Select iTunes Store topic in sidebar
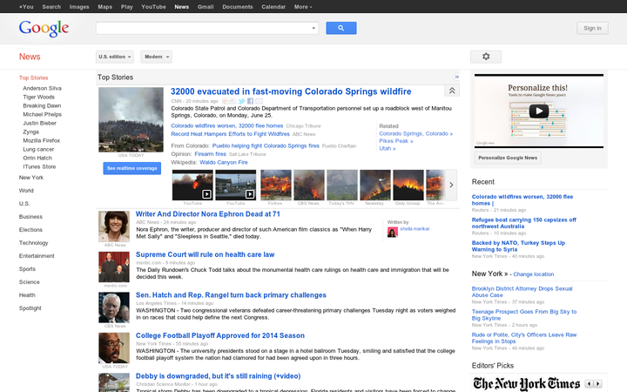 click(39, 166)
